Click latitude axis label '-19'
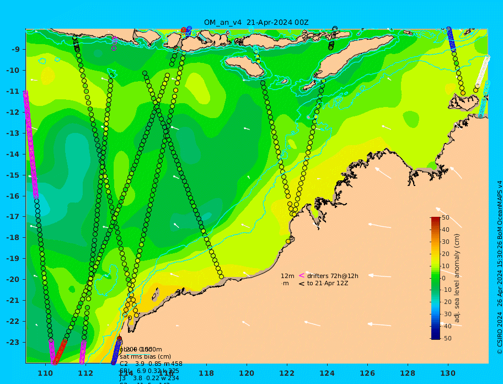Screen dimensions: 503x384 [13, 259]
